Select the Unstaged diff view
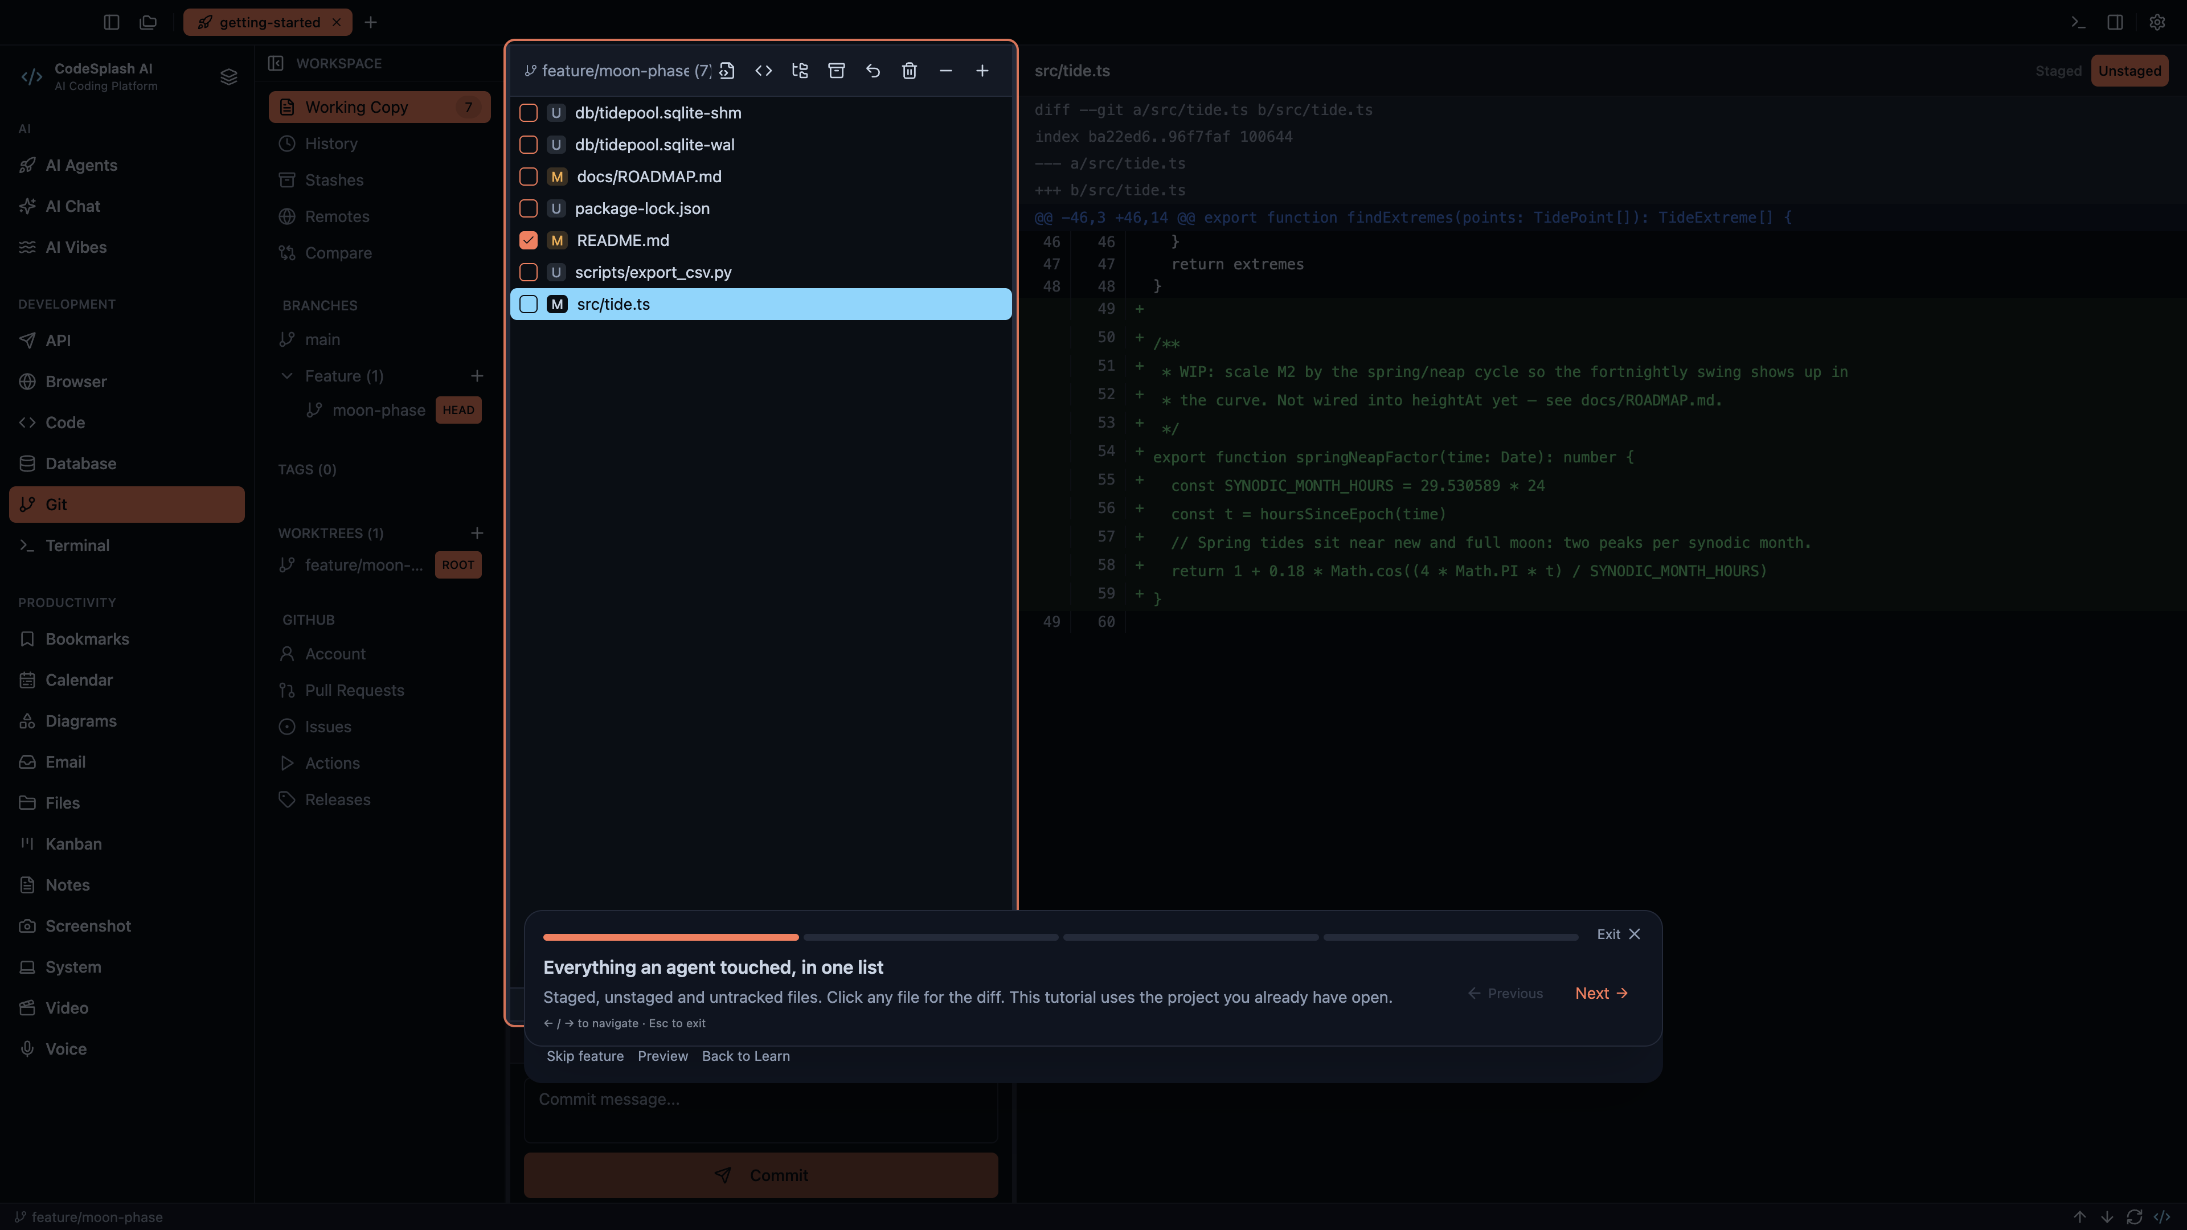 [2129, 71]
